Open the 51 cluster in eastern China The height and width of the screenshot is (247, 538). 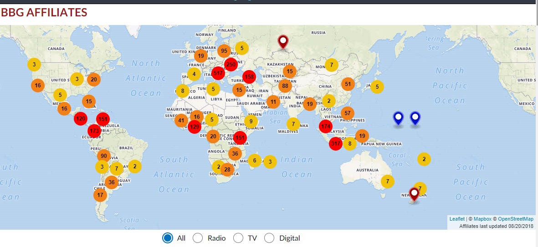(348, 84)
